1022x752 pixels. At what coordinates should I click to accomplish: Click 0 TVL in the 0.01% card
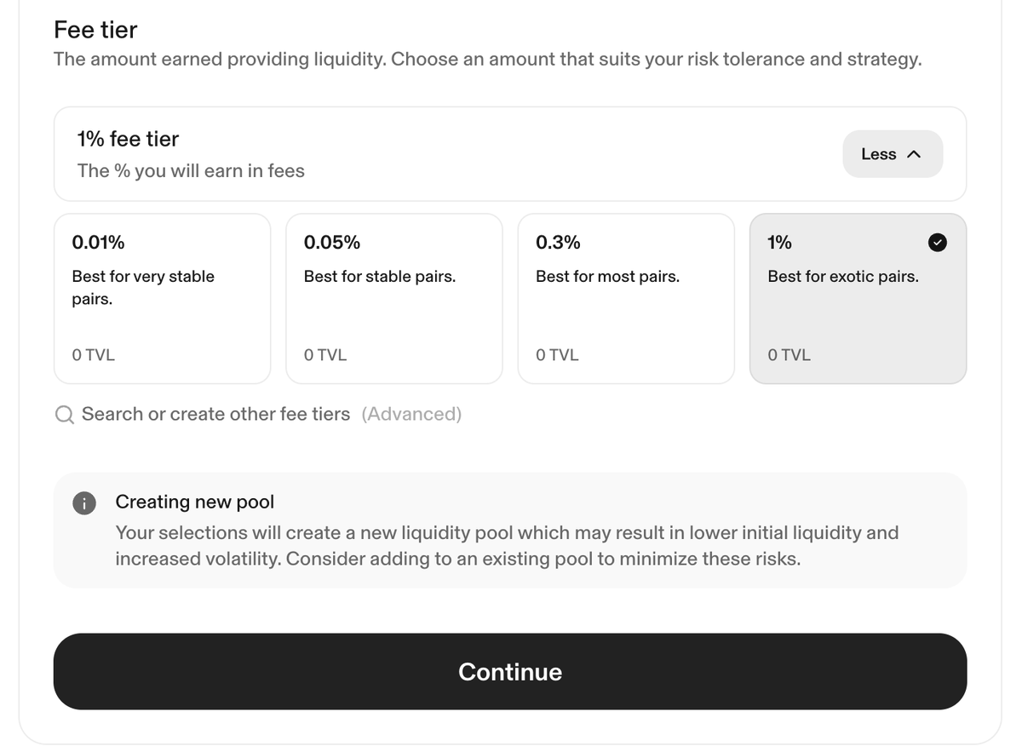(x=94, y=355)
